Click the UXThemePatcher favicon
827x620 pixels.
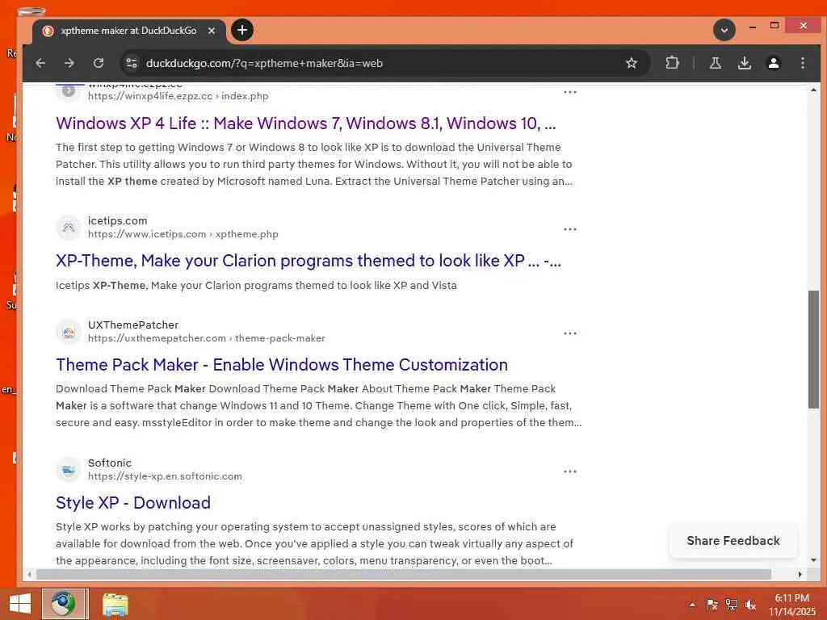tap(69, 332)
